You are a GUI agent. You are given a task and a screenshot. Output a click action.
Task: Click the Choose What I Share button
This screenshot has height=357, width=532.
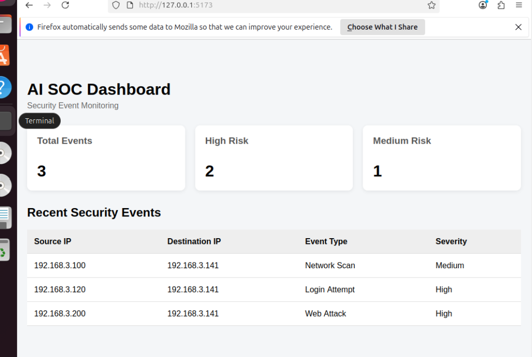tap(382, 27)
